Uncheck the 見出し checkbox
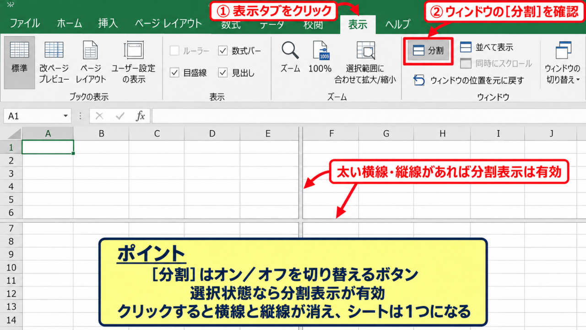The height and width of the screenshot is (330, 586). pos(223,72)
